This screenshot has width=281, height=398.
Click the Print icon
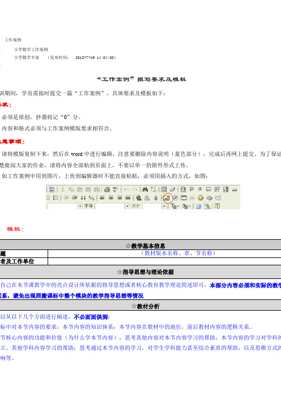(x=107, y=189)
